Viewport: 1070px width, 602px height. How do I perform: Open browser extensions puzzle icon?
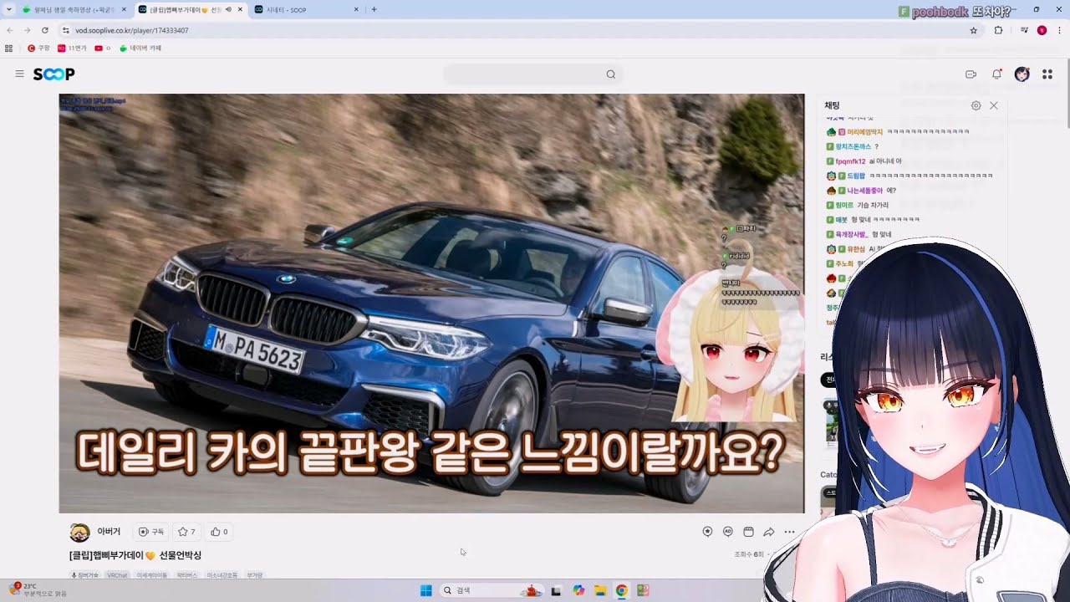coord(998,30)
